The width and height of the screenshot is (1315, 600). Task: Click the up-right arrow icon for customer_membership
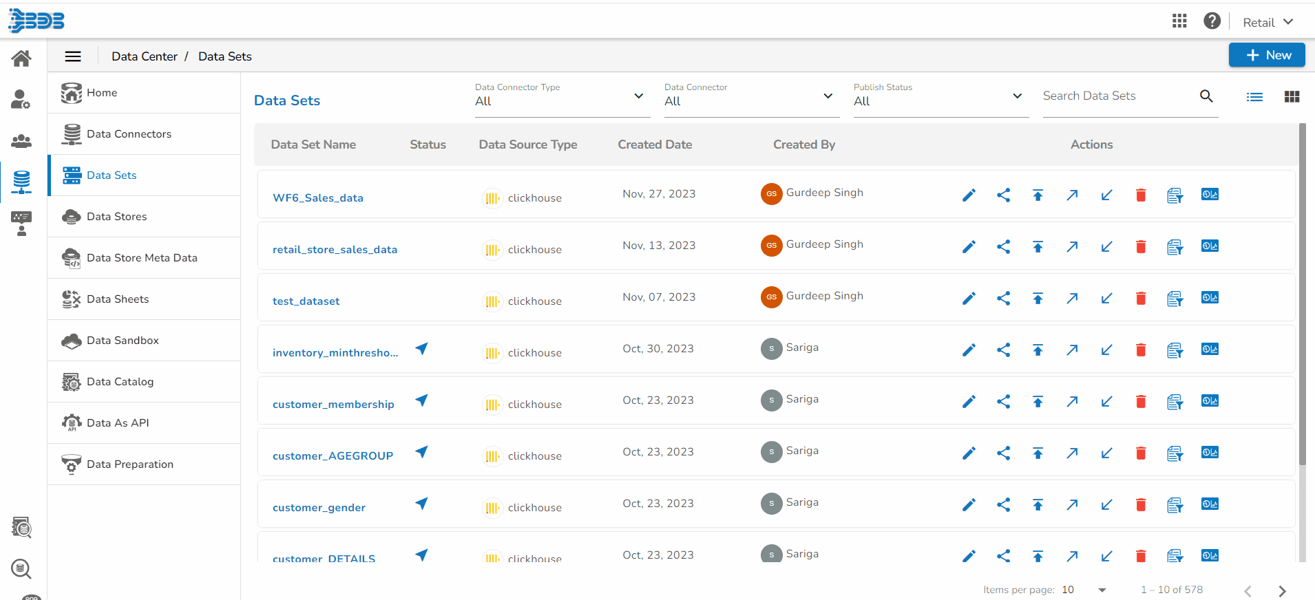coord(1072,402)
